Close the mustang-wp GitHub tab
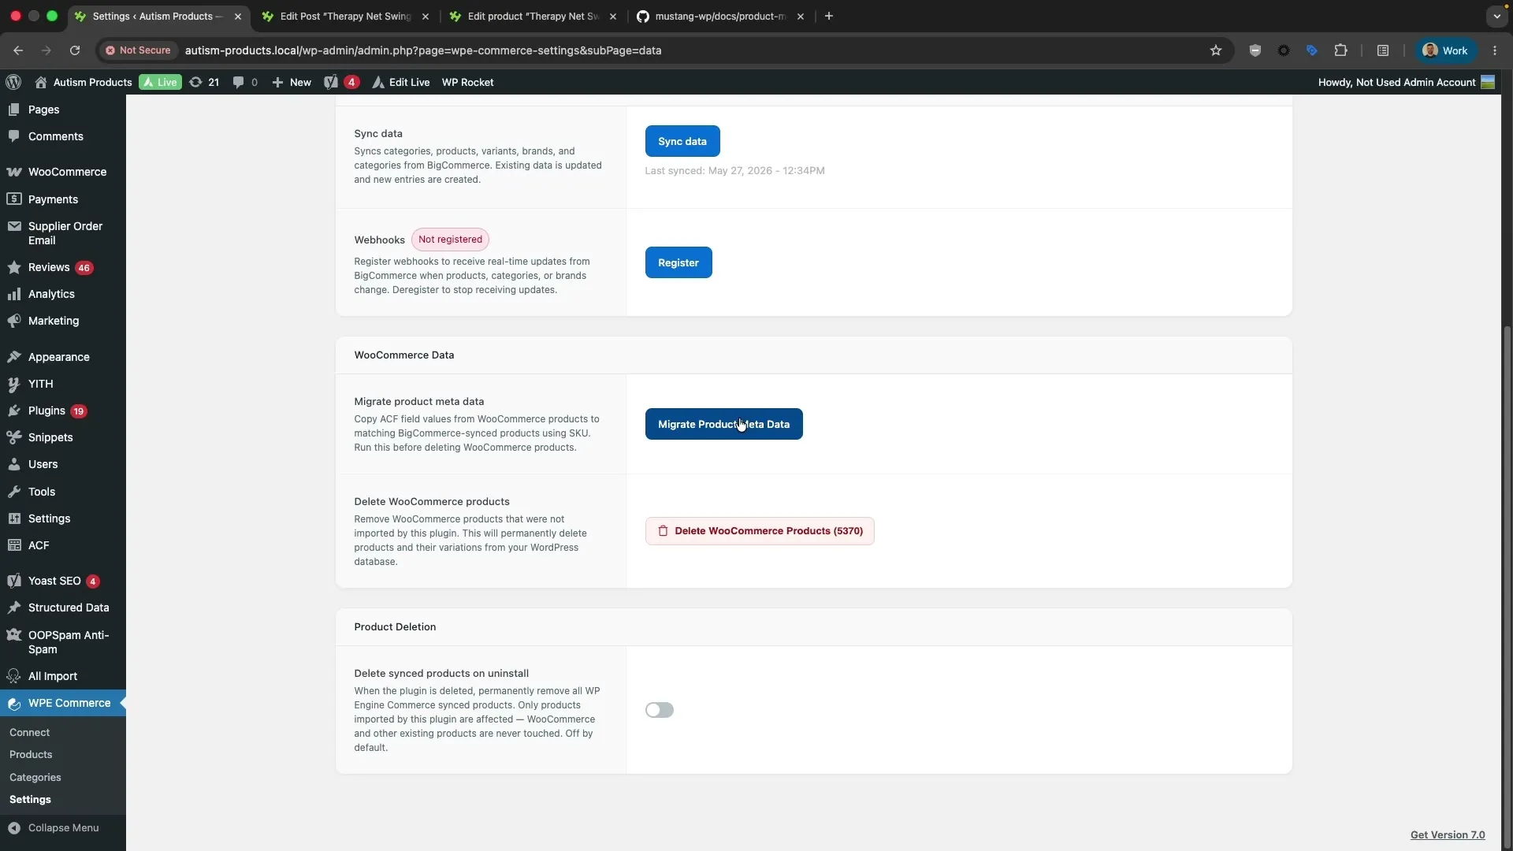The image size is (1513, 851). click(801, 16)
